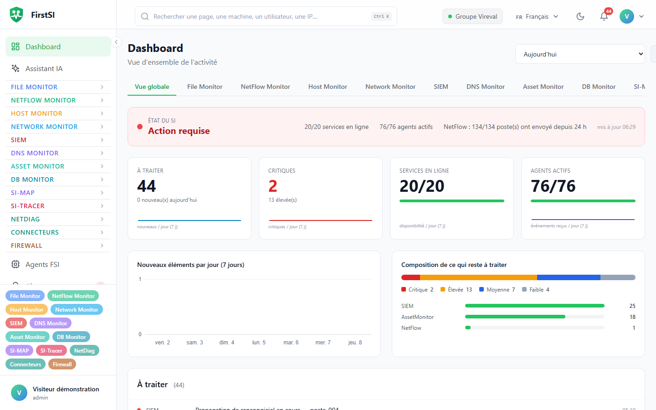This screenshot has width=656, height=410.
Task: Click the Agents actifs progress bar
Action: point(583,201)
